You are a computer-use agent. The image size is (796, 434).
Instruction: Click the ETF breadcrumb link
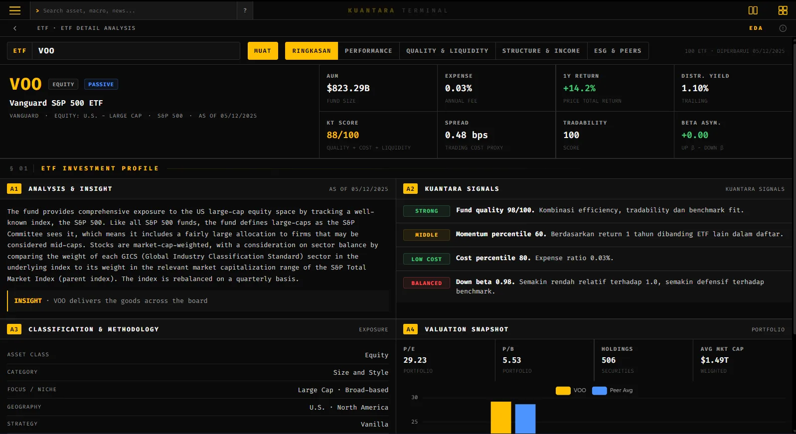click(x=43, y=28)
